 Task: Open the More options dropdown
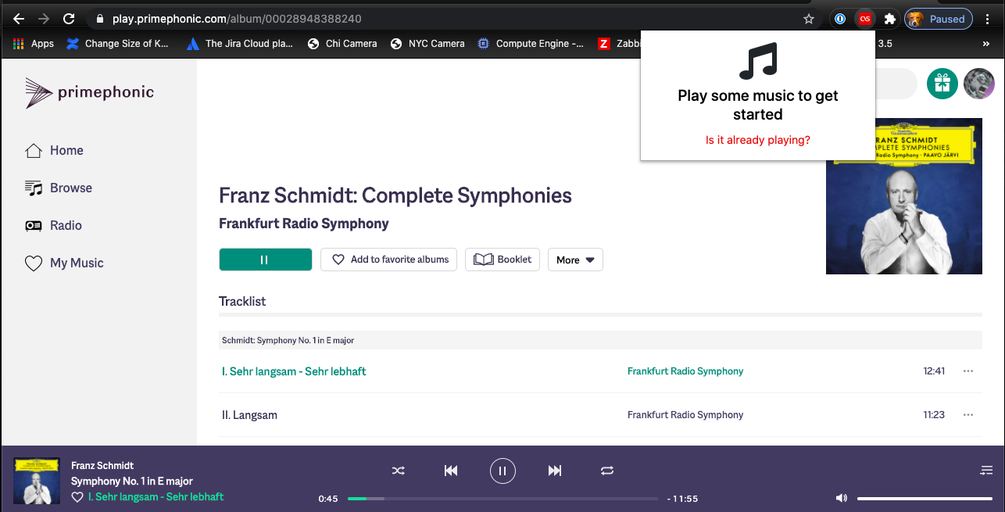click(575, 260)
